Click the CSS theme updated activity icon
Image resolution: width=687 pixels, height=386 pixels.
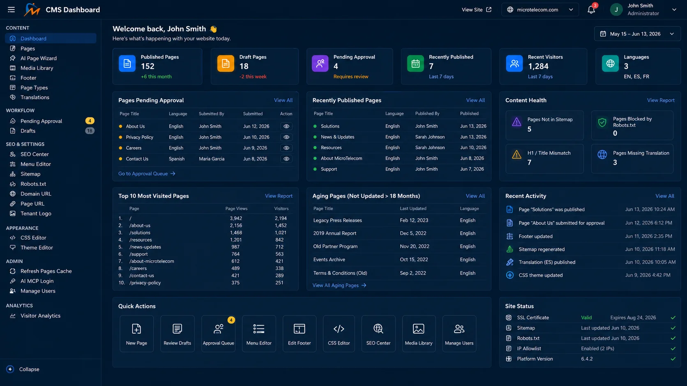509,275
